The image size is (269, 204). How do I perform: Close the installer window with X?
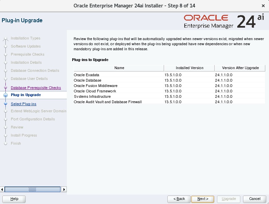coord(263,6)
